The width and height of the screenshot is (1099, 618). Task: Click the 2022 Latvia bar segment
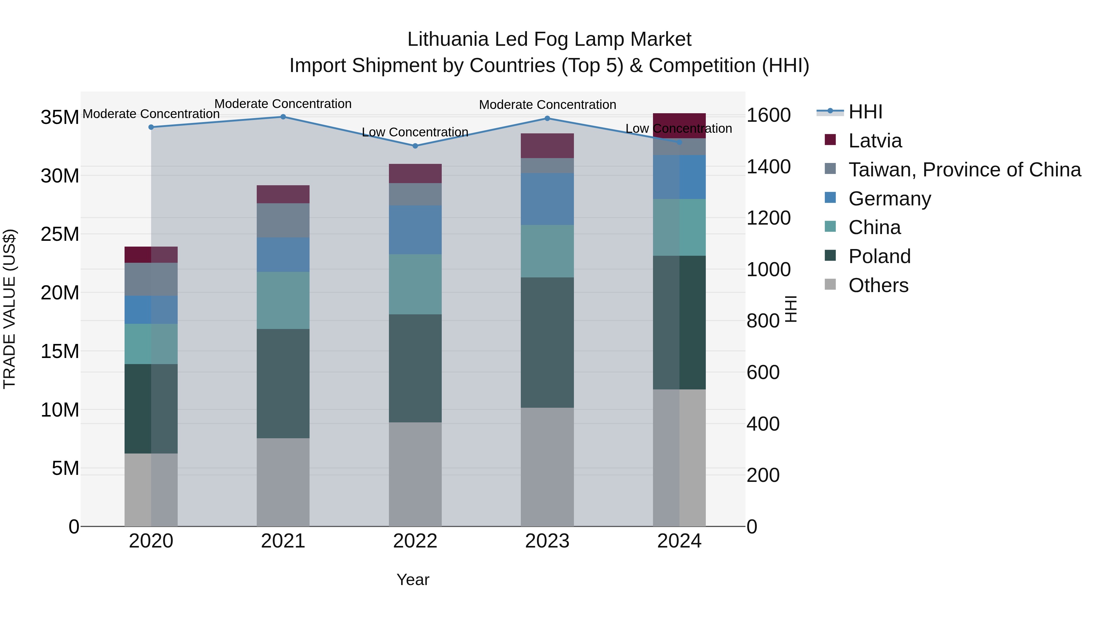tap(415, 174)
